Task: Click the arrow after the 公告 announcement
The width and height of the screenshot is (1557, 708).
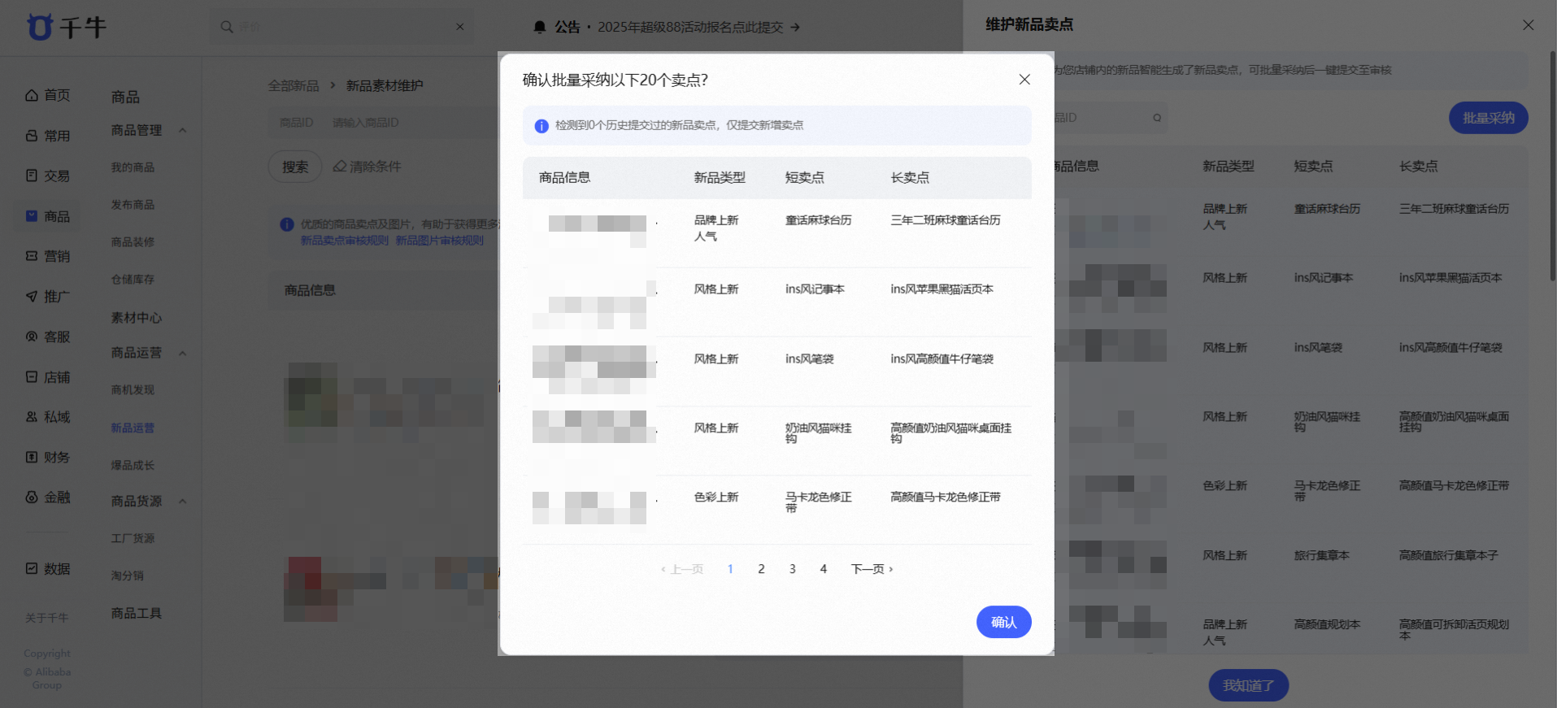Action: point(795,27)
